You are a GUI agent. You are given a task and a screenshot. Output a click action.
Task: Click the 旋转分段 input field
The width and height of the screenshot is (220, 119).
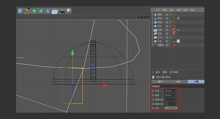click(170, 104)
